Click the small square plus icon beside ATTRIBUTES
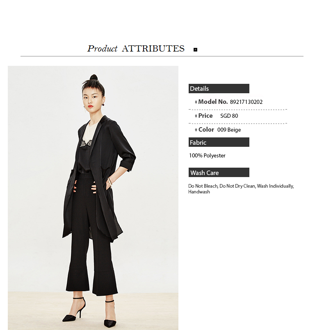The height and width of the screenshot is (330, 324). 195,49
